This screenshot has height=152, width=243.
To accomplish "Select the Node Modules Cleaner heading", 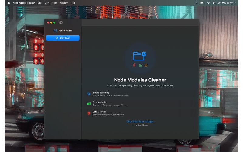I will (x=140, y=80).
